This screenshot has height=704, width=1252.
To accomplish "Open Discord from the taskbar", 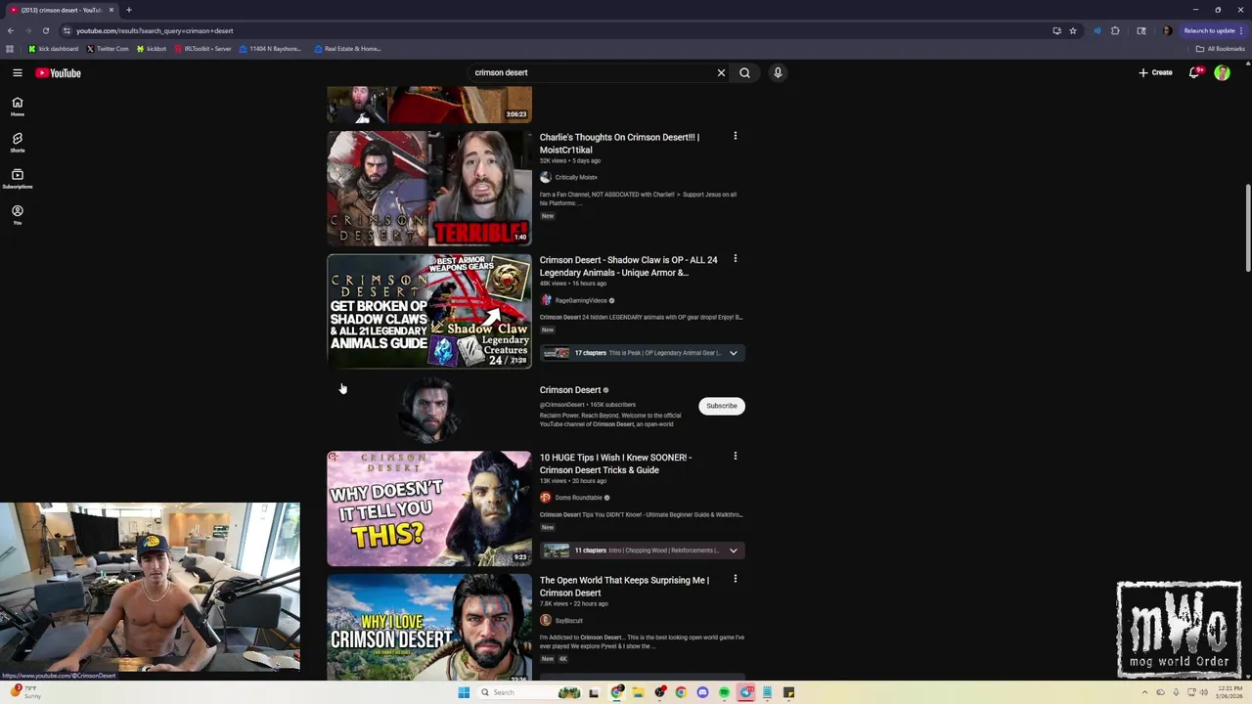I will tap(702, 692).
